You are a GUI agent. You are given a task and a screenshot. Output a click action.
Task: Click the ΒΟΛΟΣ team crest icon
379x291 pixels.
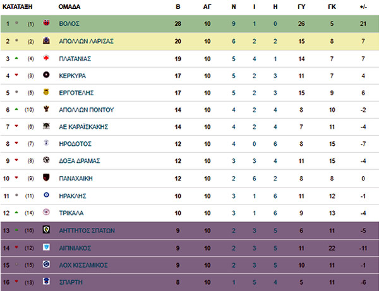point(46,23)
